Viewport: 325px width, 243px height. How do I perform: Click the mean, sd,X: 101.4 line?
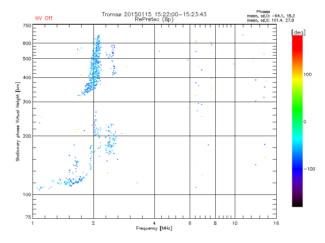tap(270, 20)
